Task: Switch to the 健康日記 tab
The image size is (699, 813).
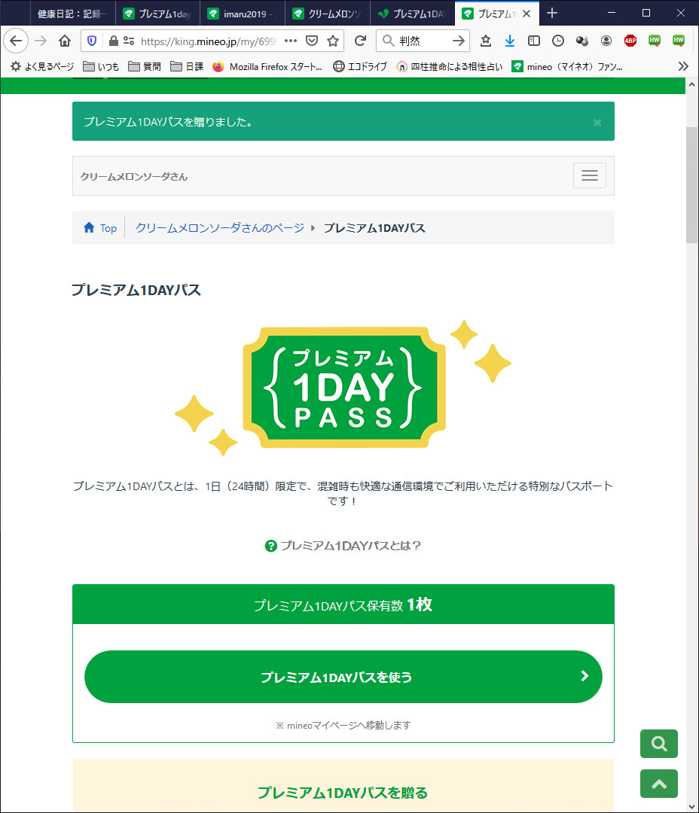Action: [x=72, y=14]
